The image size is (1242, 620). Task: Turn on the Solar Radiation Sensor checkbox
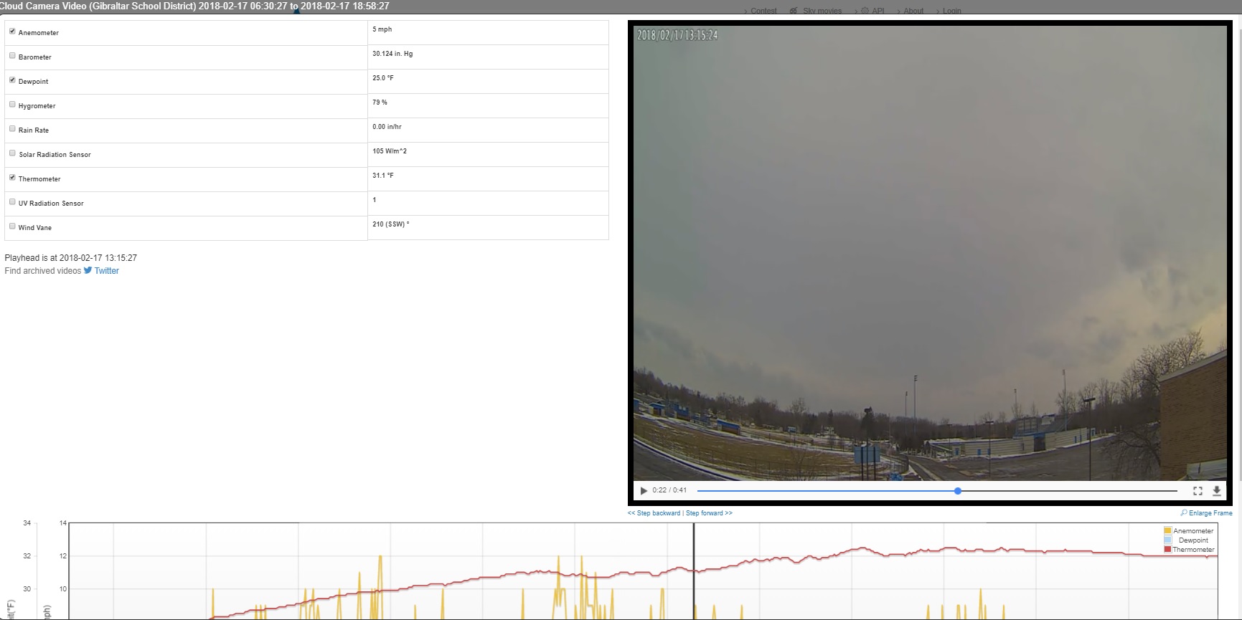click(x=12, y=153)
